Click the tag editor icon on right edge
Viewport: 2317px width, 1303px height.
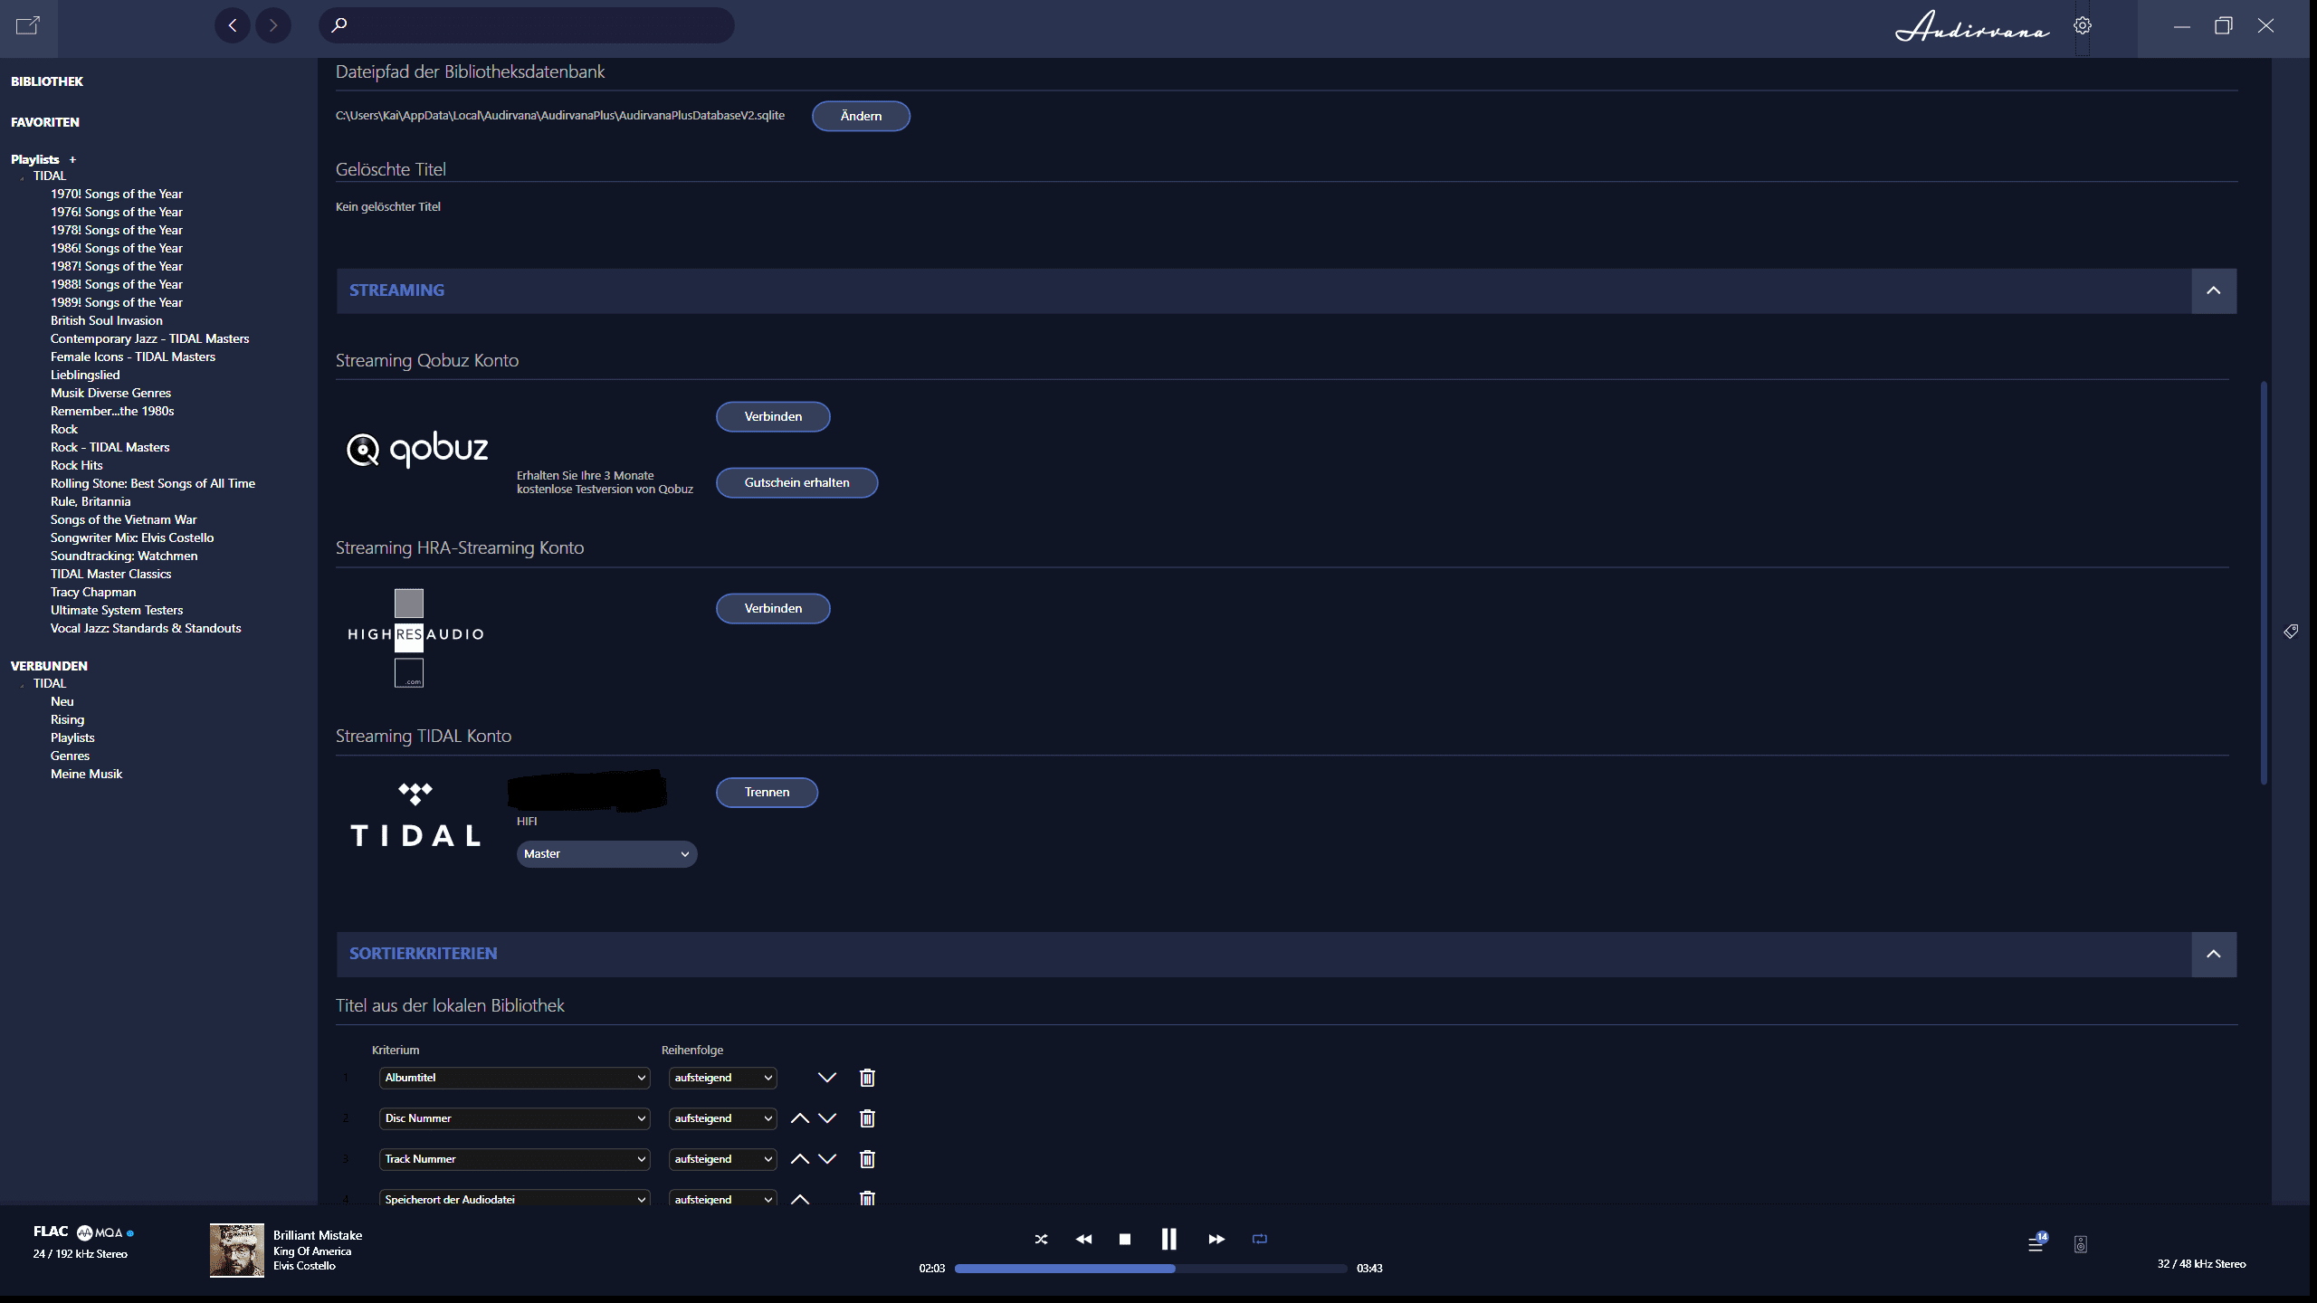pyautogui.click(x=2291, y=632)
